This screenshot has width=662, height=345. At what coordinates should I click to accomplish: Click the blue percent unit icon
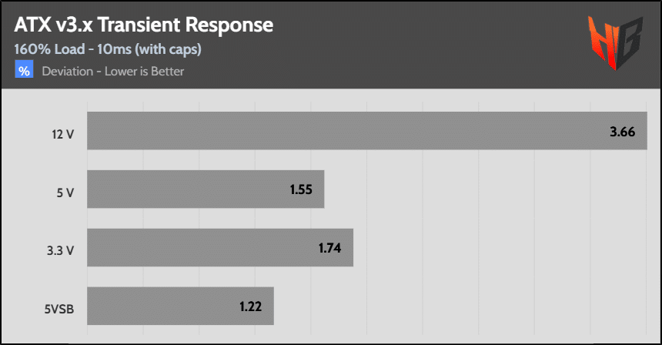[x=24, y=71]
